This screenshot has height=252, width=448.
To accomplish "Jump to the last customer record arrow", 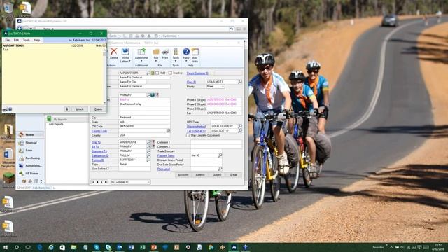I will [106, 182].
